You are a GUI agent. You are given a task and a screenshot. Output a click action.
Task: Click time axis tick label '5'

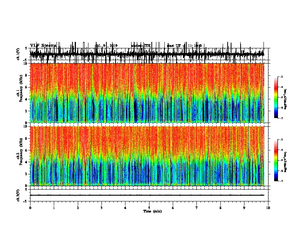[x=149, y=208]
